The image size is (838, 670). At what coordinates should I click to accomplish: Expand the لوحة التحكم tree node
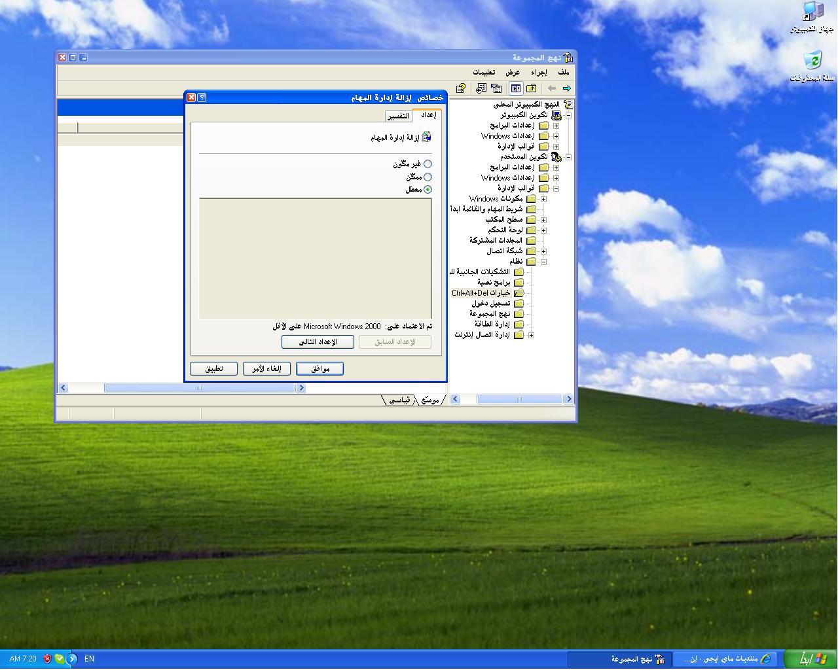(x=543, y=230)
